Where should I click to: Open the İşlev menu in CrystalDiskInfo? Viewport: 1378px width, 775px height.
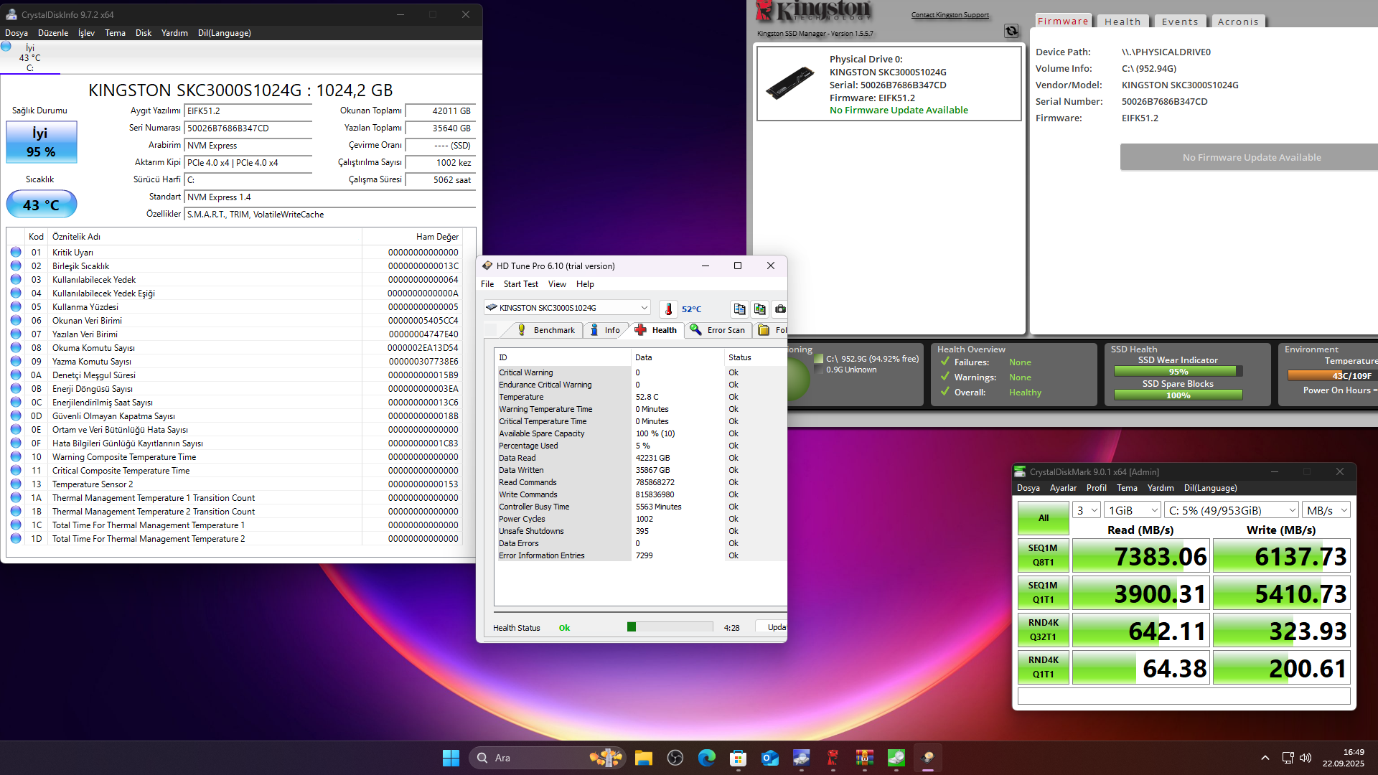(86, 33)
